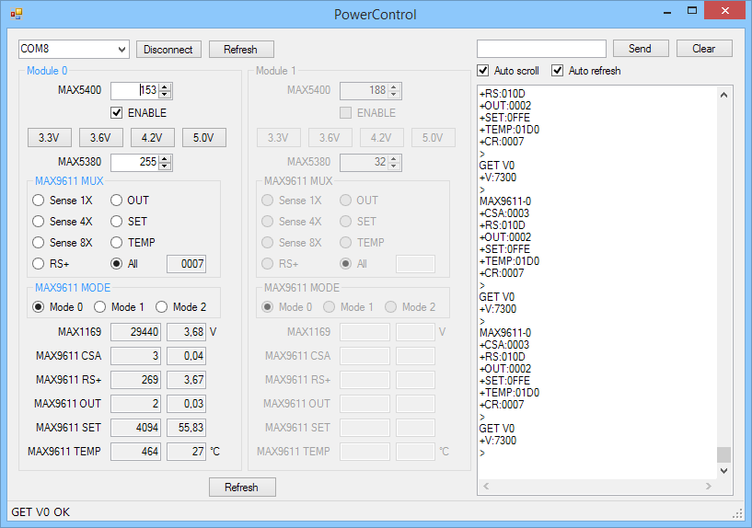This screenshot has height=528, width=752.
Task: Click MAX1169 voltage value 3,68
Action: [x=187, y=332]
